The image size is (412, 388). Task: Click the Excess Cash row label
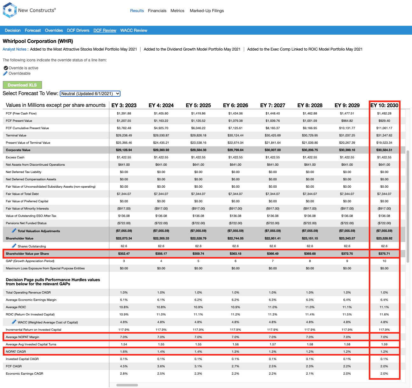15,157
